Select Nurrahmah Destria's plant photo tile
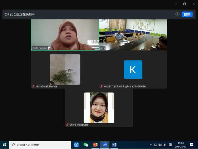This screenshot has height=149, width=198. click(x=65, y=69)
